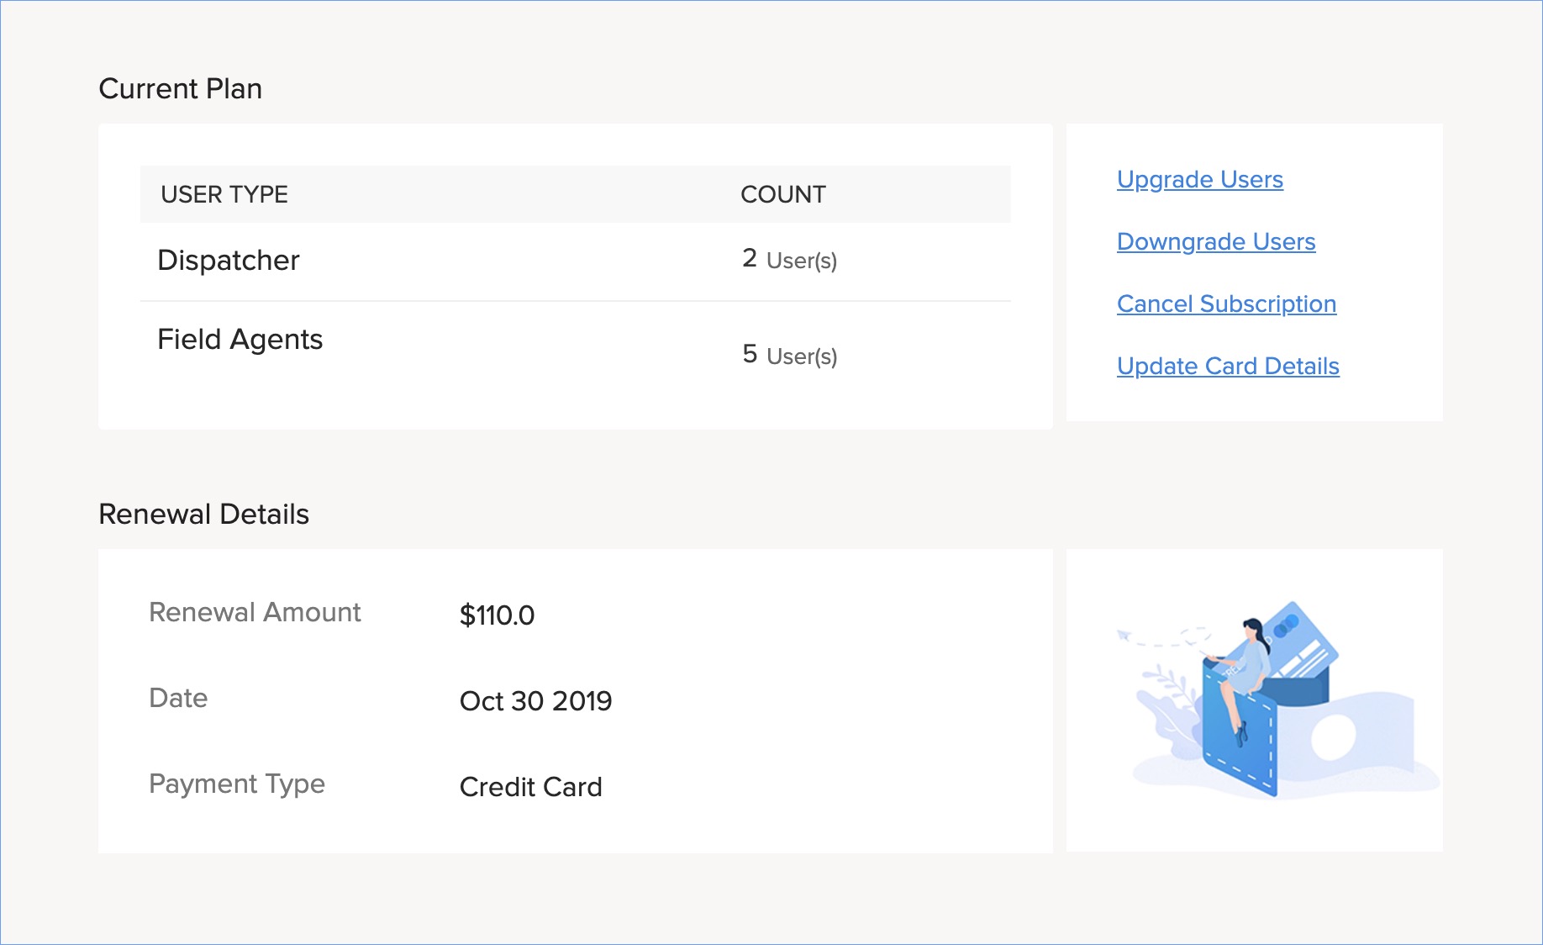Open Update Card Details link
Viewport: 1543px width, 945px height.
(1227, 367)
